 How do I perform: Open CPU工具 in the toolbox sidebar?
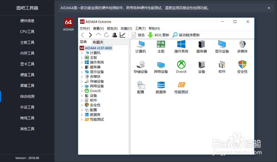[27, 32]
